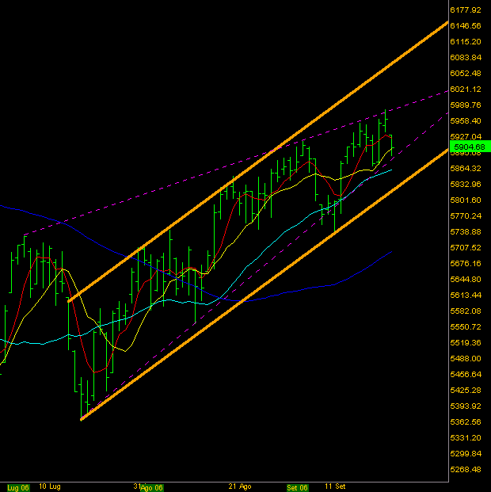
Task: Select the 21 Ago date label
Action: 240,486
